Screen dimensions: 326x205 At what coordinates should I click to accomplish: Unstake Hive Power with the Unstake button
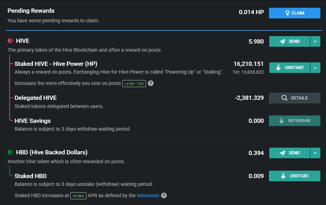click(290, 68)
